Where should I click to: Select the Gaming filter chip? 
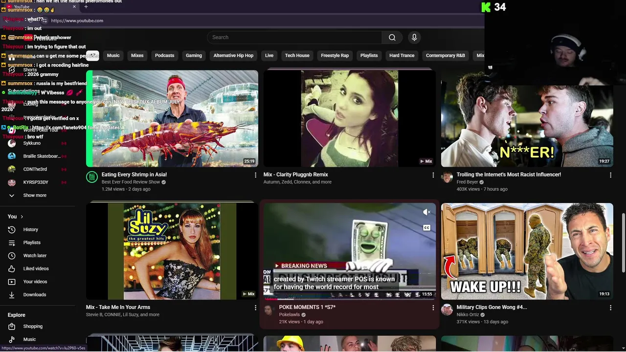click(194, 55)
